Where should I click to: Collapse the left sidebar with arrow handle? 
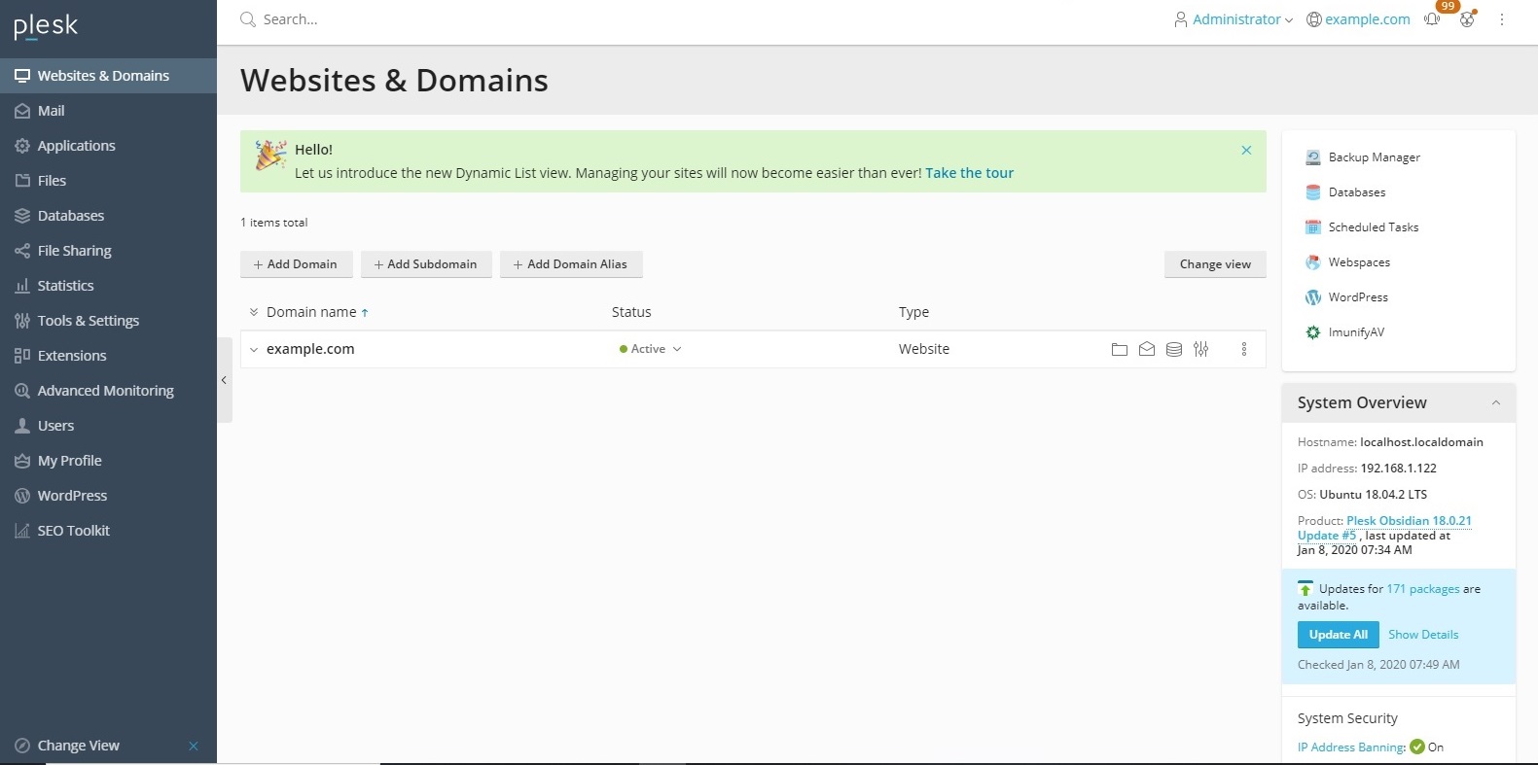224,380
